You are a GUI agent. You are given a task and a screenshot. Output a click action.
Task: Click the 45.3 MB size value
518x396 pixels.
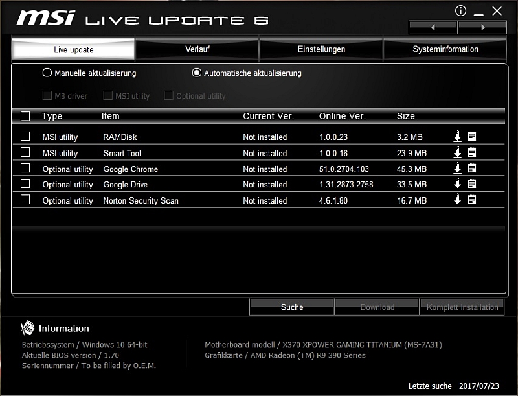click(412, 169)
